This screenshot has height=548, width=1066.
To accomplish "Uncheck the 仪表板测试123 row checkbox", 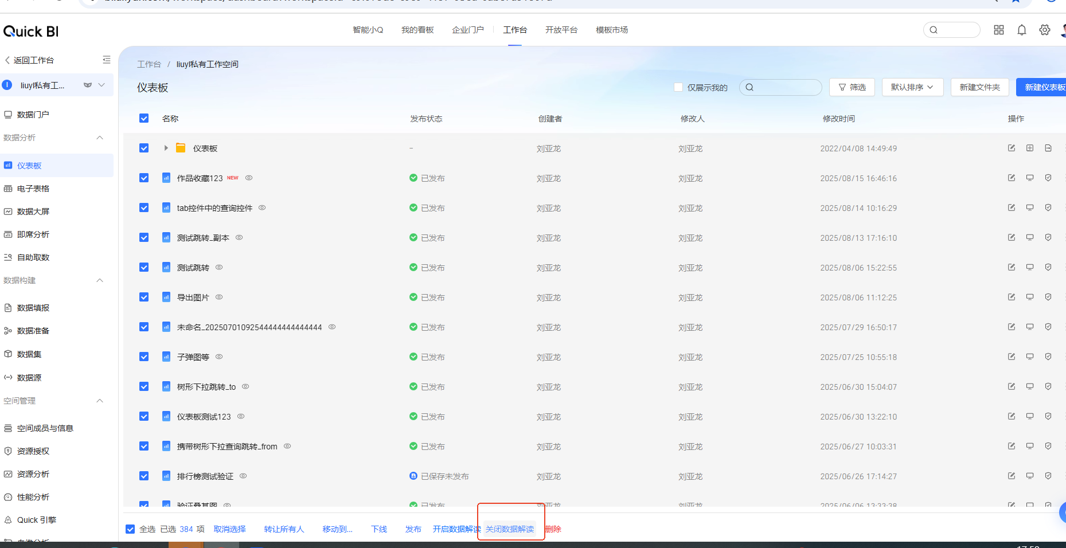I will (x=144, y=416).
